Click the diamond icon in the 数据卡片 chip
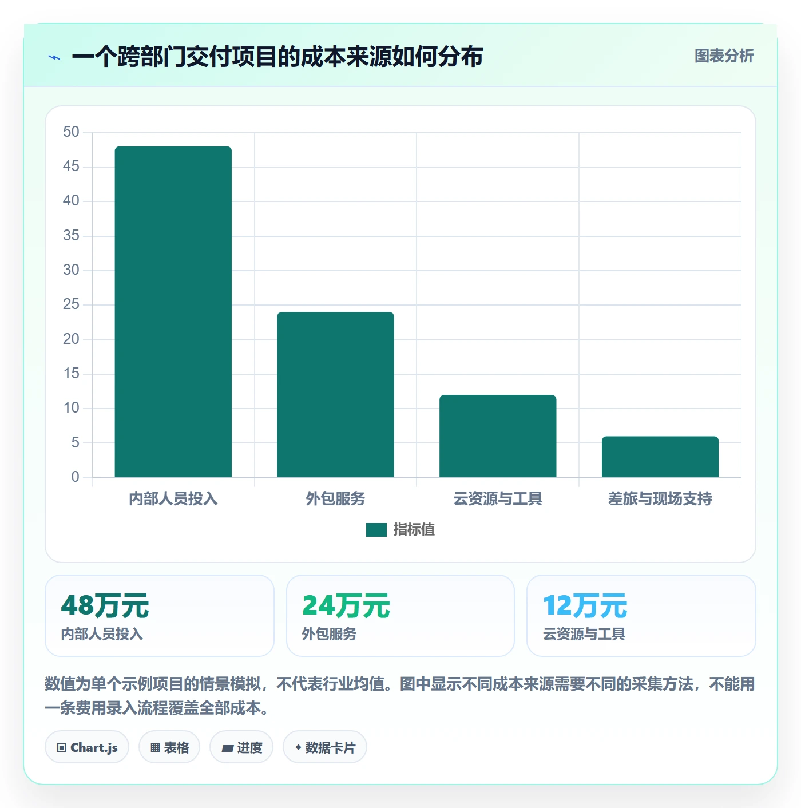The image size is (801, 808). click(298, 747)
